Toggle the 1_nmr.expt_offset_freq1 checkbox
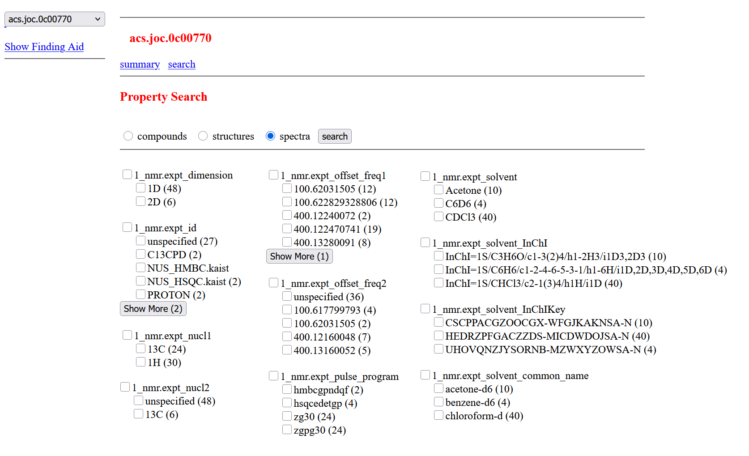 273,175
